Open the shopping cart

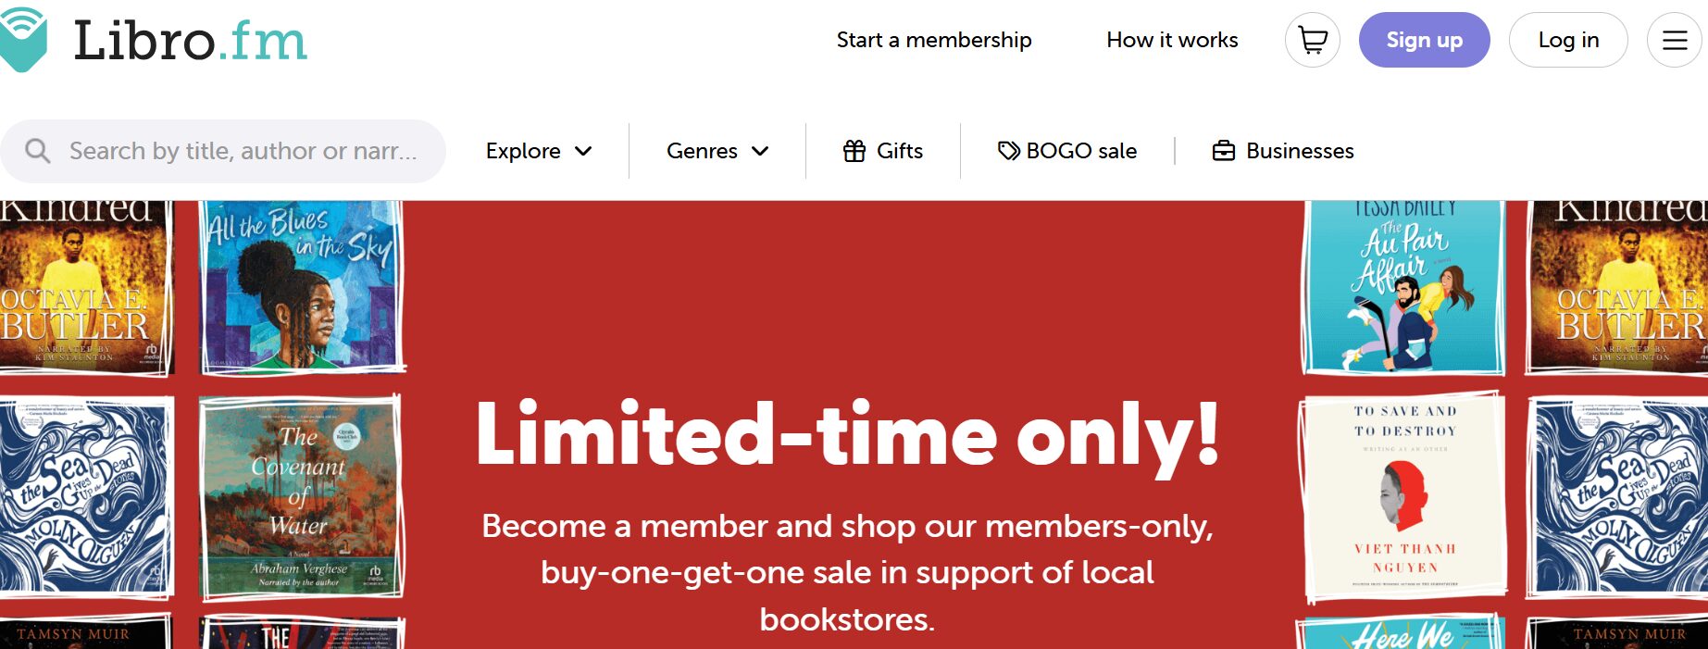pos(1312,40)
